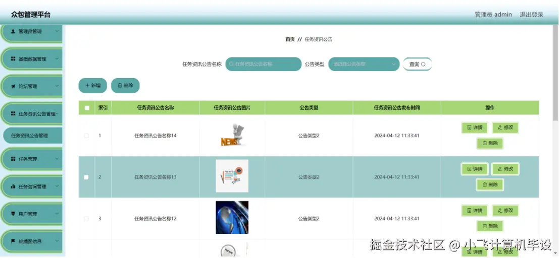Viewport: 560px width, 260px height.
Task: Focus the 任务资讯公告名称 search input
Action: [264, 64]
